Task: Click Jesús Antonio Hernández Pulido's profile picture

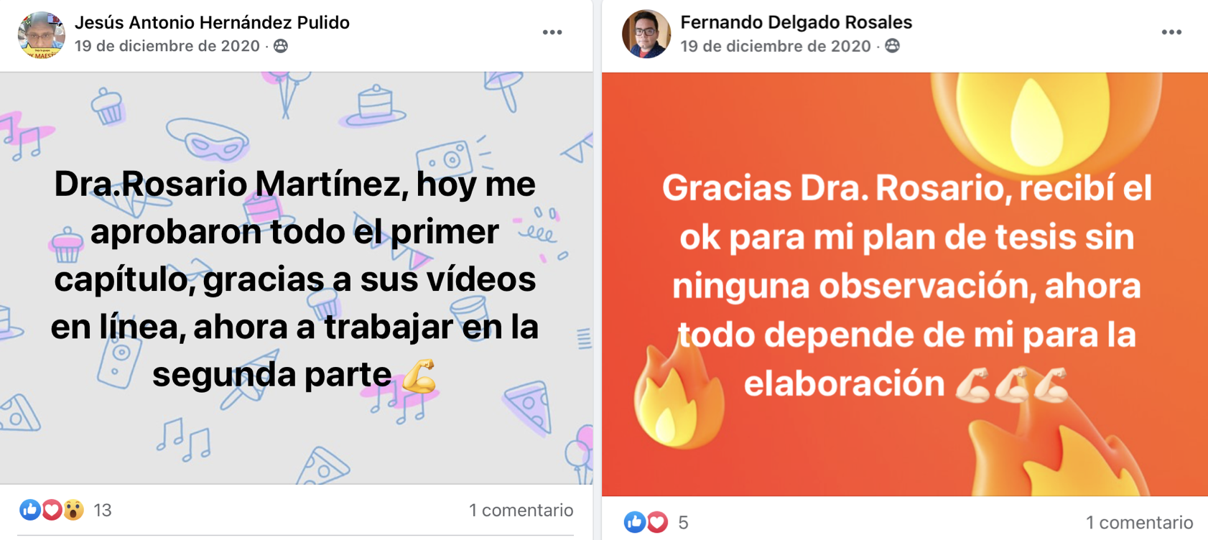Action: coord(41,34)
